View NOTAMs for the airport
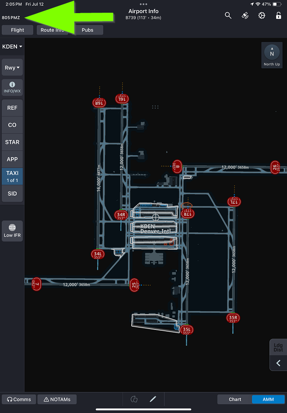The image size is (287, 413). coord(57,399)
